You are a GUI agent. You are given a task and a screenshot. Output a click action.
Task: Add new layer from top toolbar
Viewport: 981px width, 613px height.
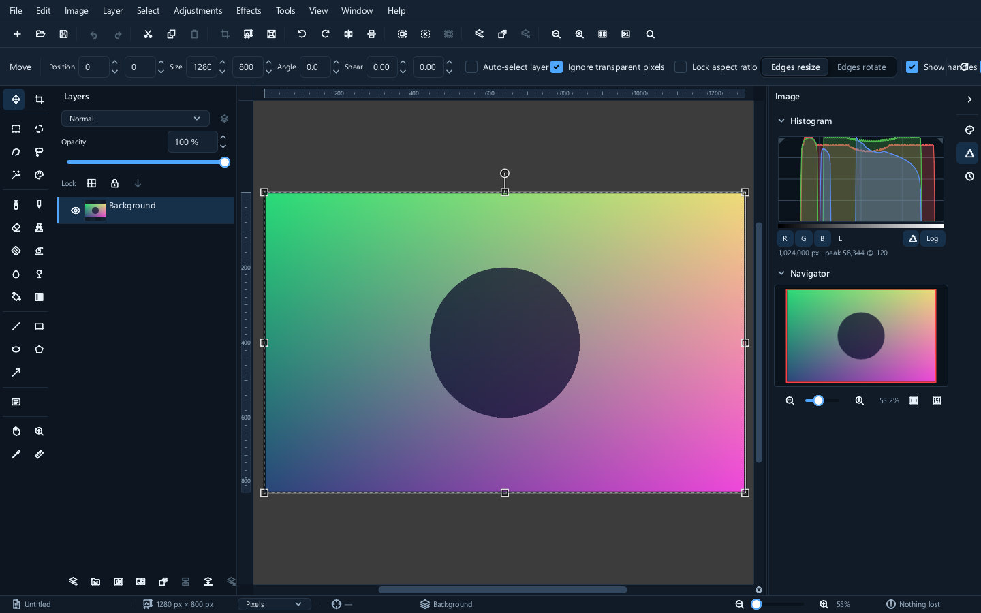click(x=479, y=34)
